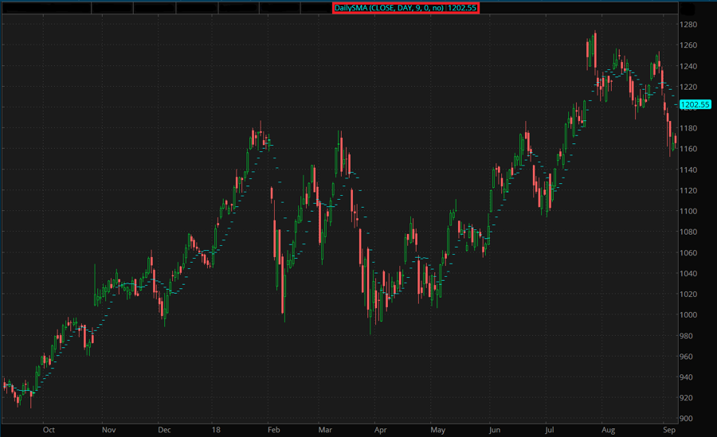Click the Jun label on time axis
Viewport: 717px width, 437px height.
point(495,429)
